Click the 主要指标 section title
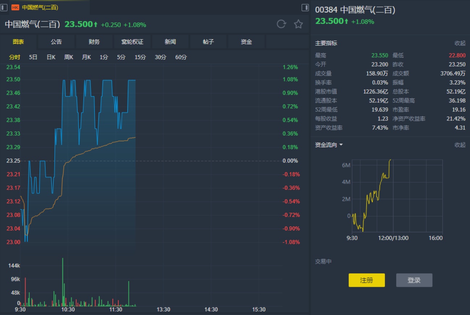 326,43
